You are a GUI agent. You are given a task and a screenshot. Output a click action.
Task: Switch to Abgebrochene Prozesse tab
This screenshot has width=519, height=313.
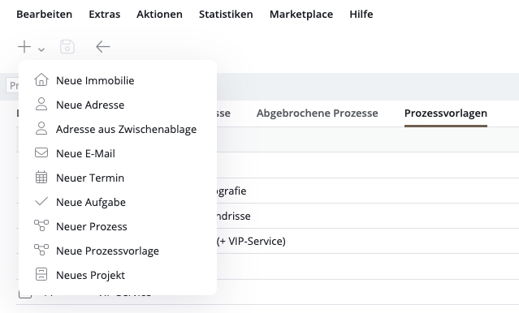point(317,113)
